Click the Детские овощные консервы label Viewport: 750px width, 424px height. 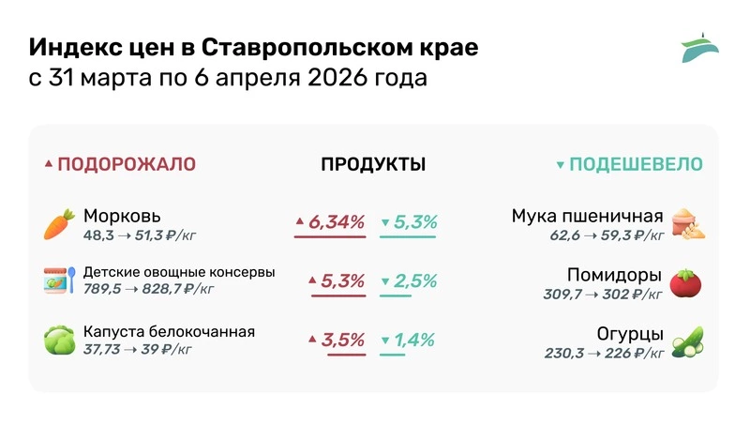[x=179, y=272]
